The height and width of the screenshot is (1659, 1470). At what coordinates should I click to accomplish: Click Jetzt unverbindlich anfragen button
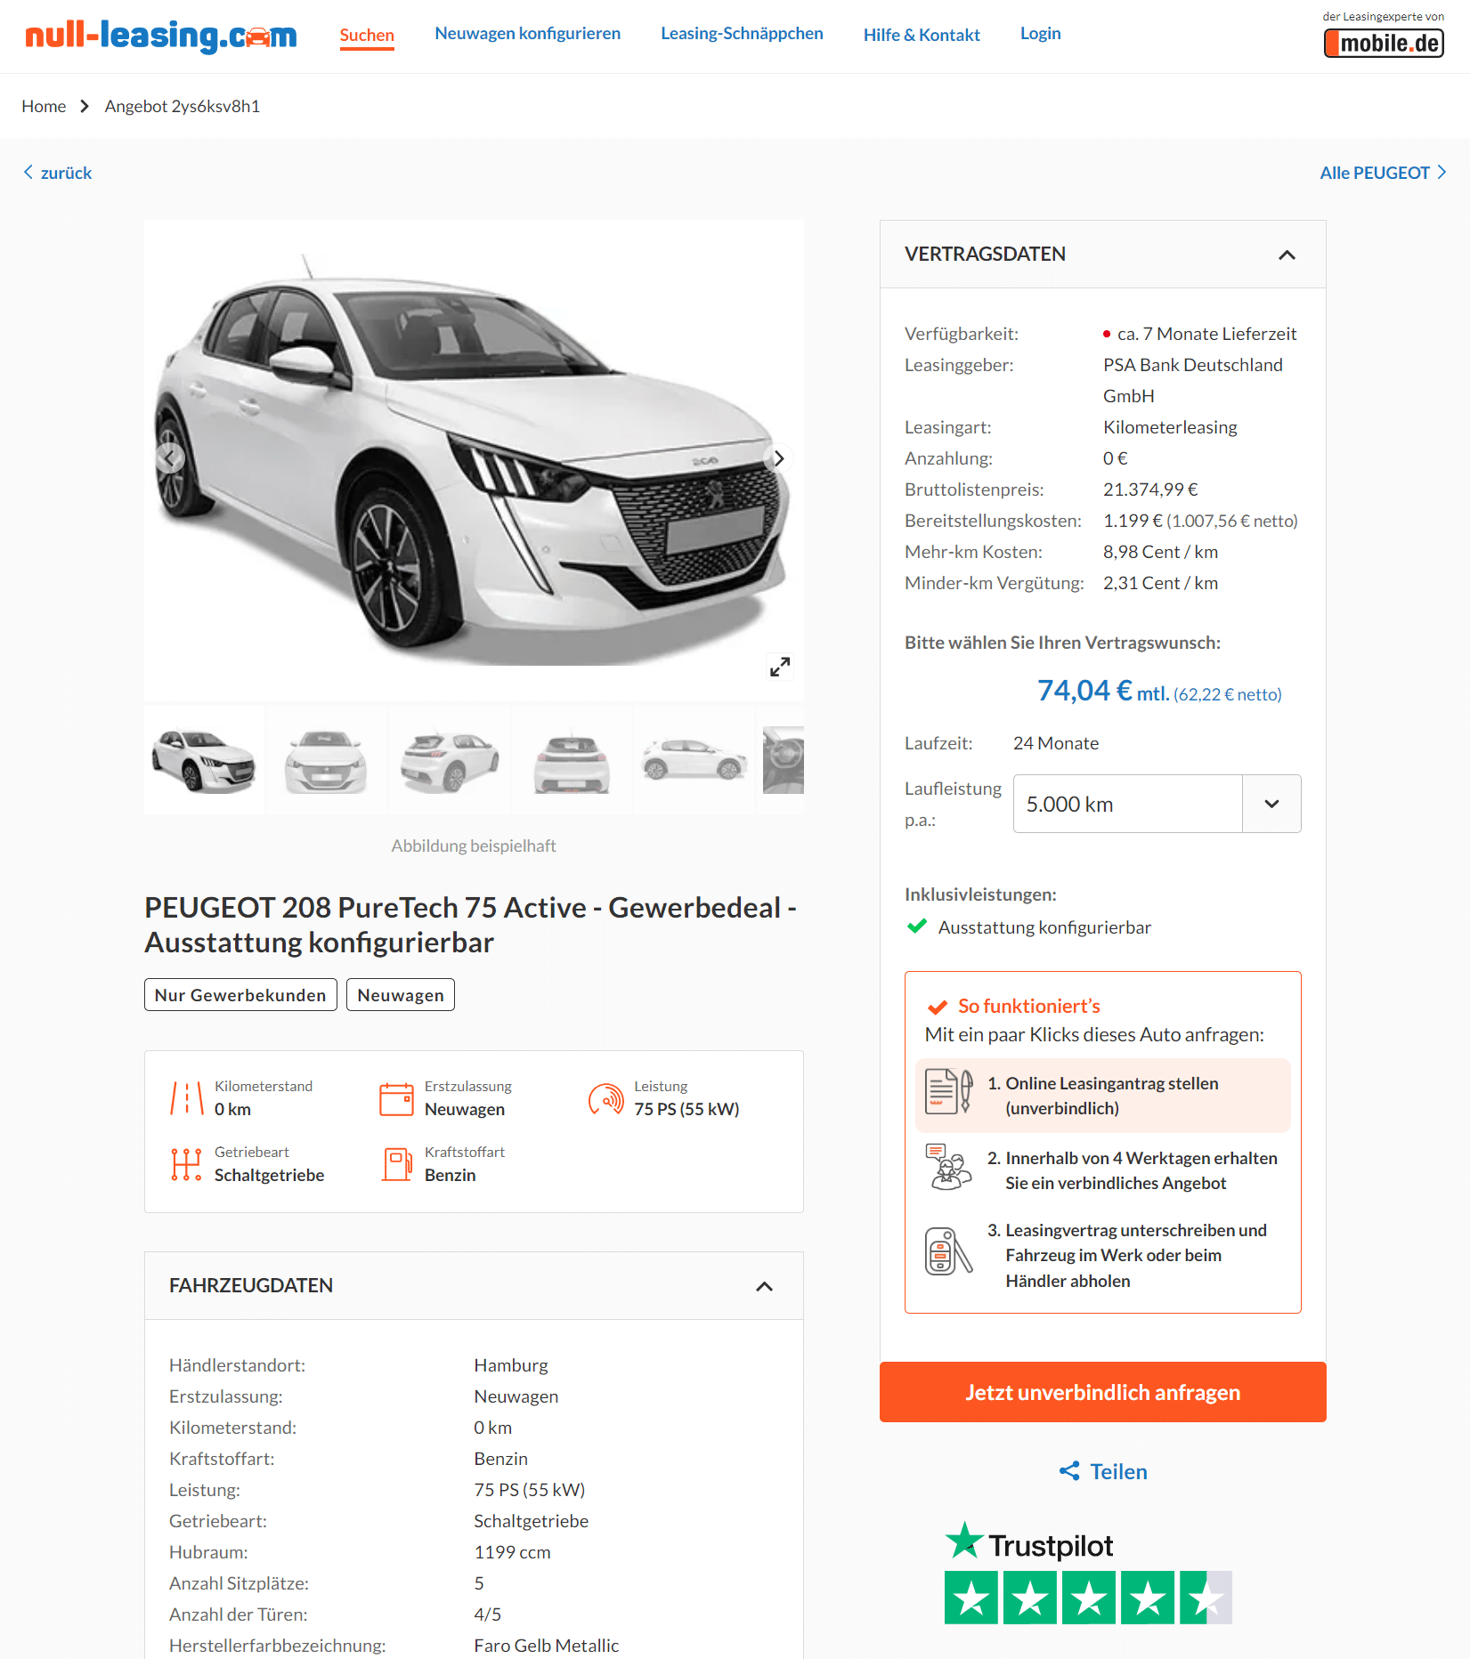[x=1102, y=1392]
